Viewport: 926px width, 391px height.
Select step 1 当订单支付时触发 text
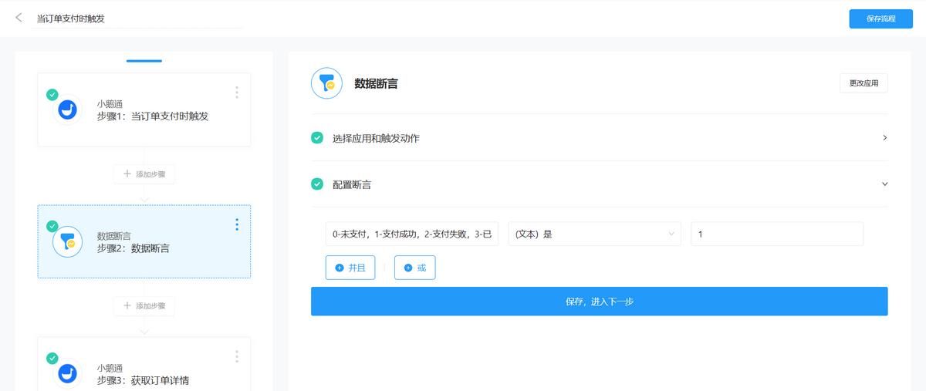coord(153,116)
